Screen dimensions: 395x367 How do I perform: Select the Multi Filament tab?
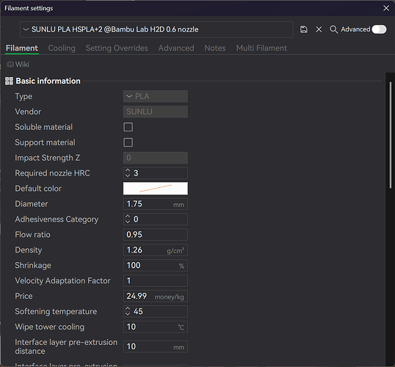click(x=261, y=48)
